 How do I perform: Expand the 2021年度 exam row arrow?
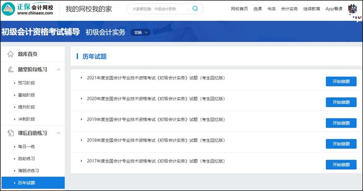[x=81, y=78]
